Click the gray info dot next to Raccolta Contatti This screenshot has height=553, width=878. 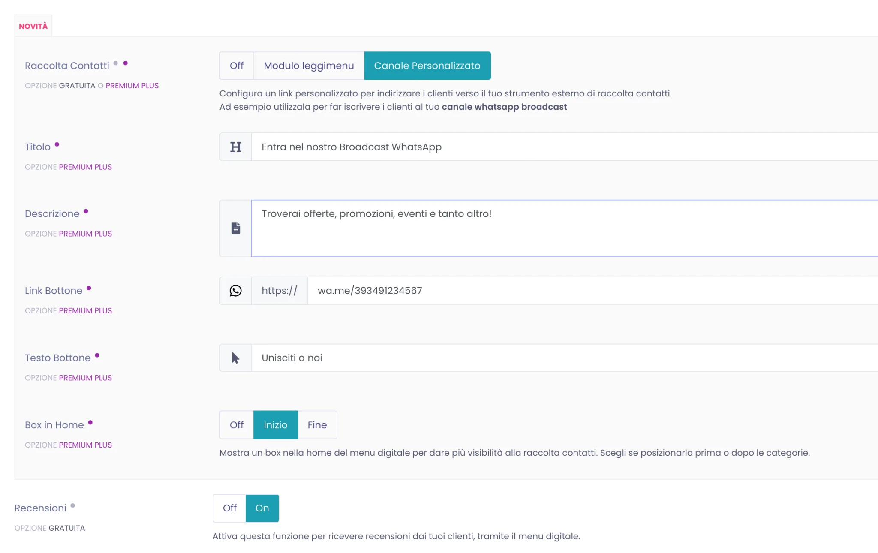115,63
